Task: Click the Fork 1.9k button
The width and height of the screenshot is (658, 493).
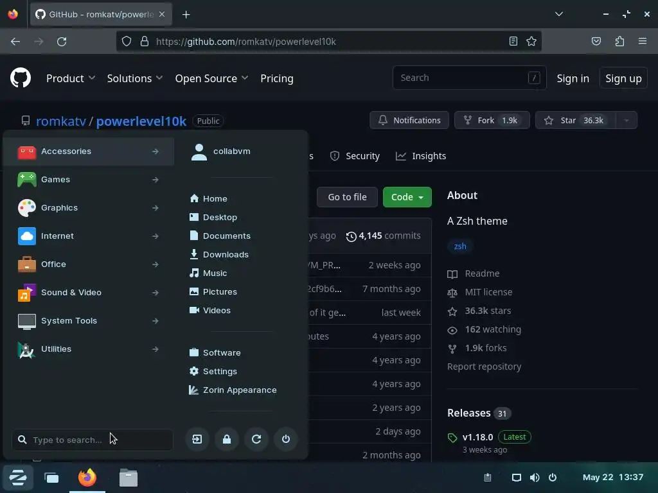Action: [x=492, y=120]
